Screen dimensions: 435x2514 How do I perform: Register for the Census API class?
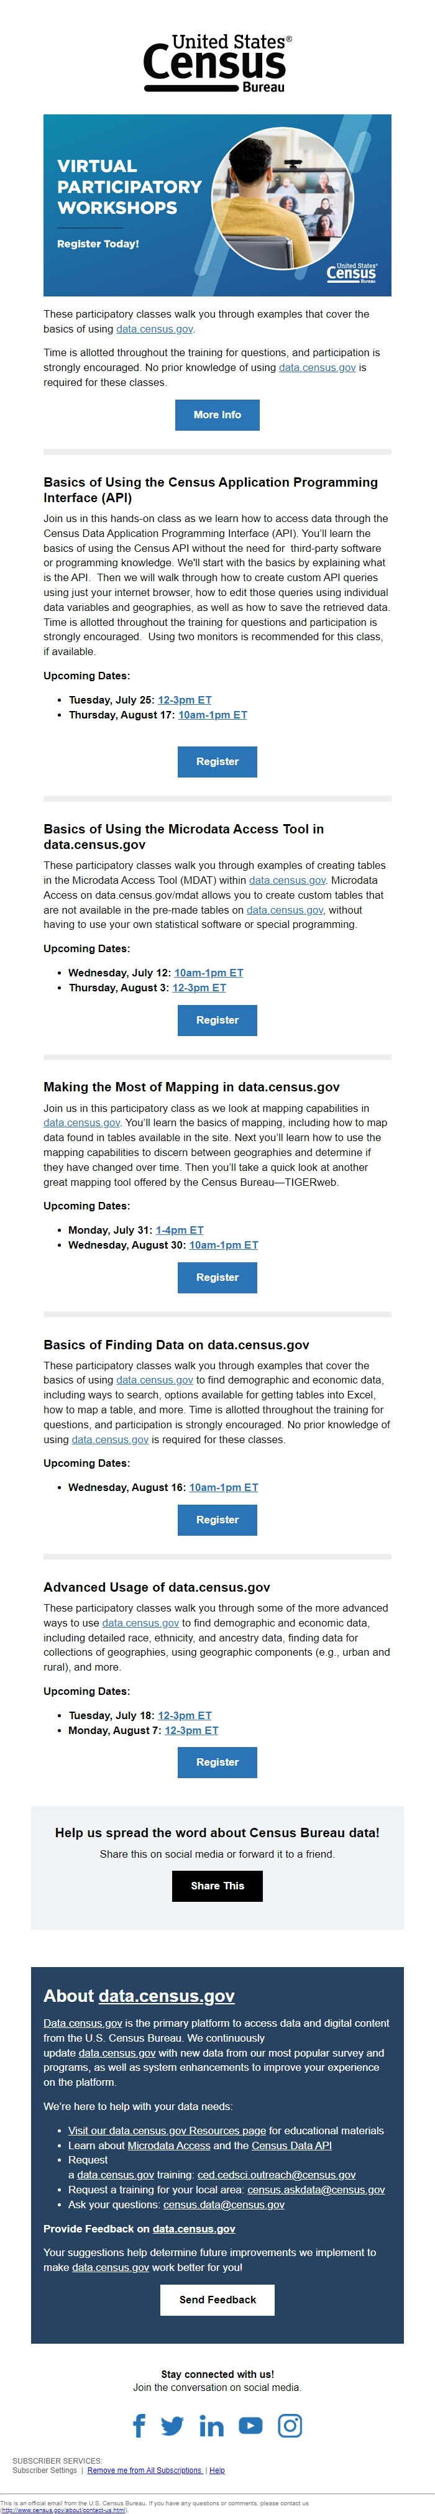[x=217, y=761]
